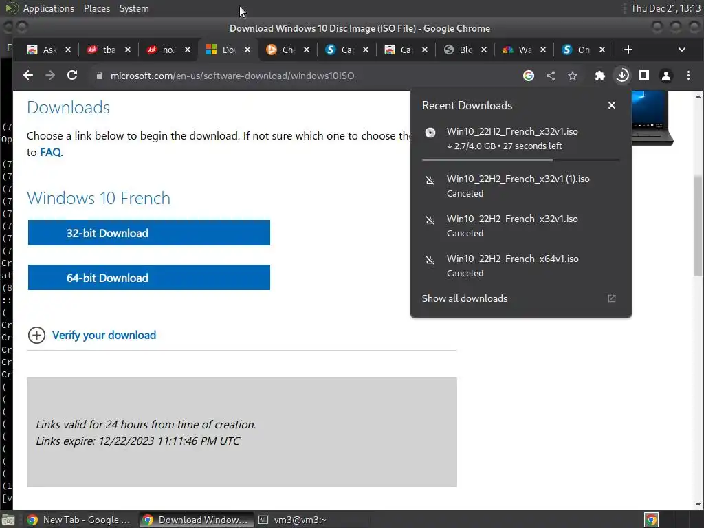Click canceled icon for x32v1 (1).iso

(430, 181)
